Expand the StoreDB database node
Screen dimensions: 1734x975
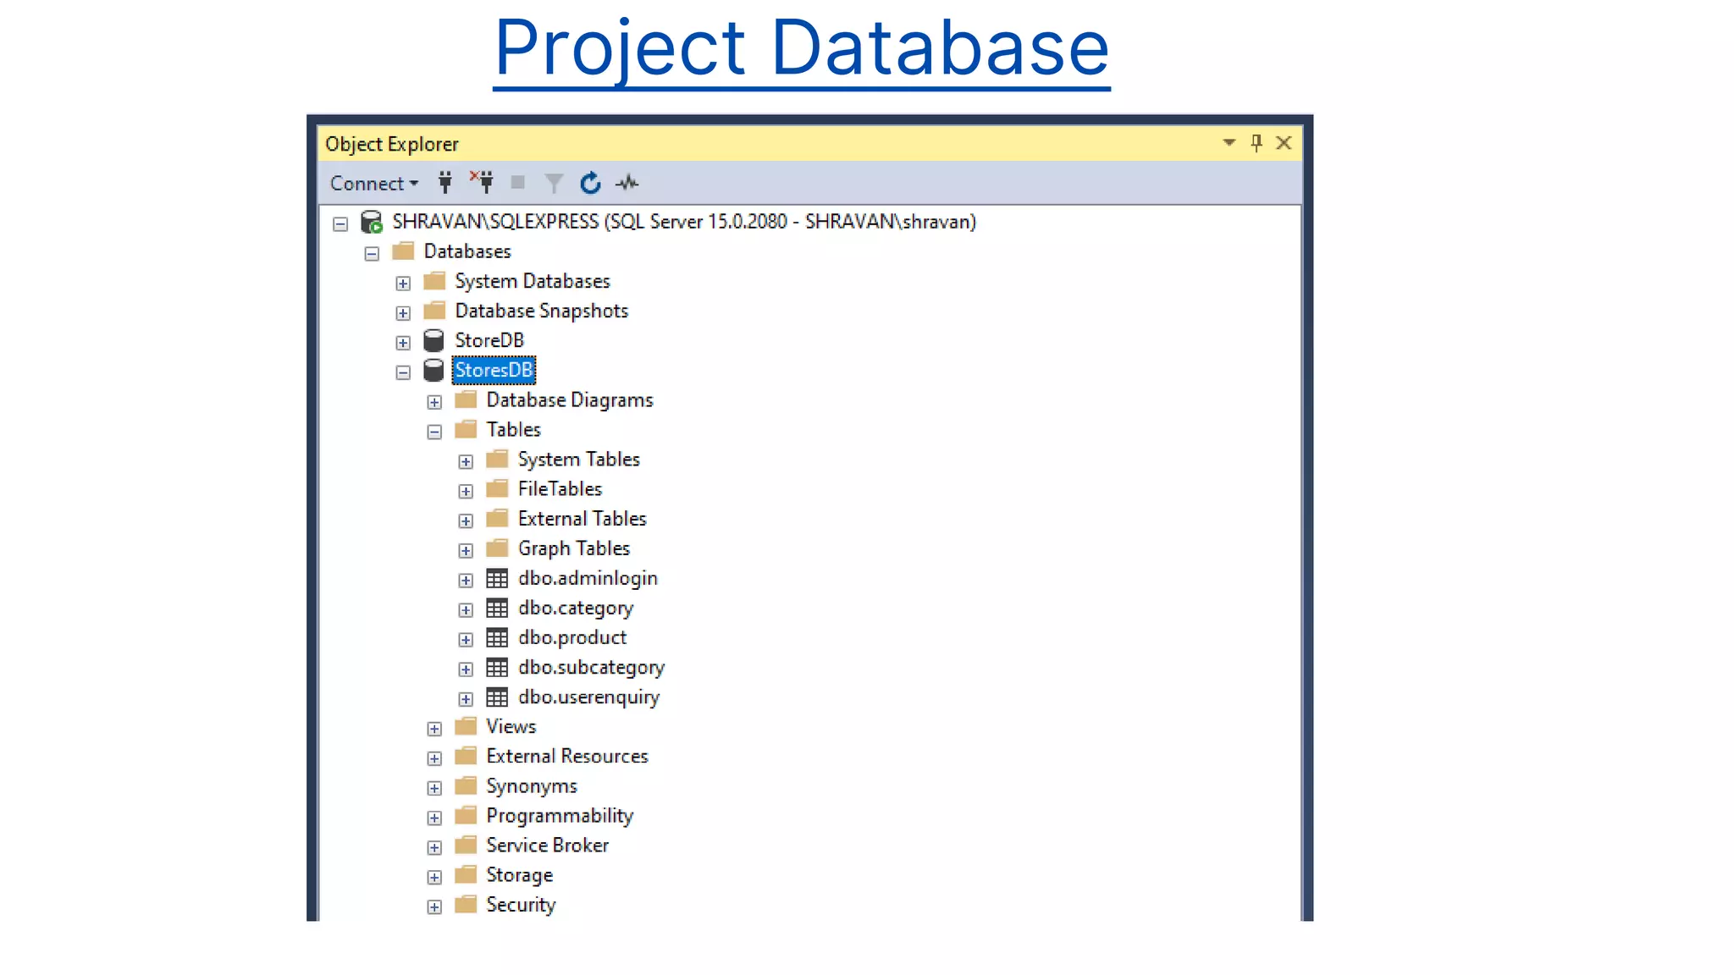[x=403, y=343]
